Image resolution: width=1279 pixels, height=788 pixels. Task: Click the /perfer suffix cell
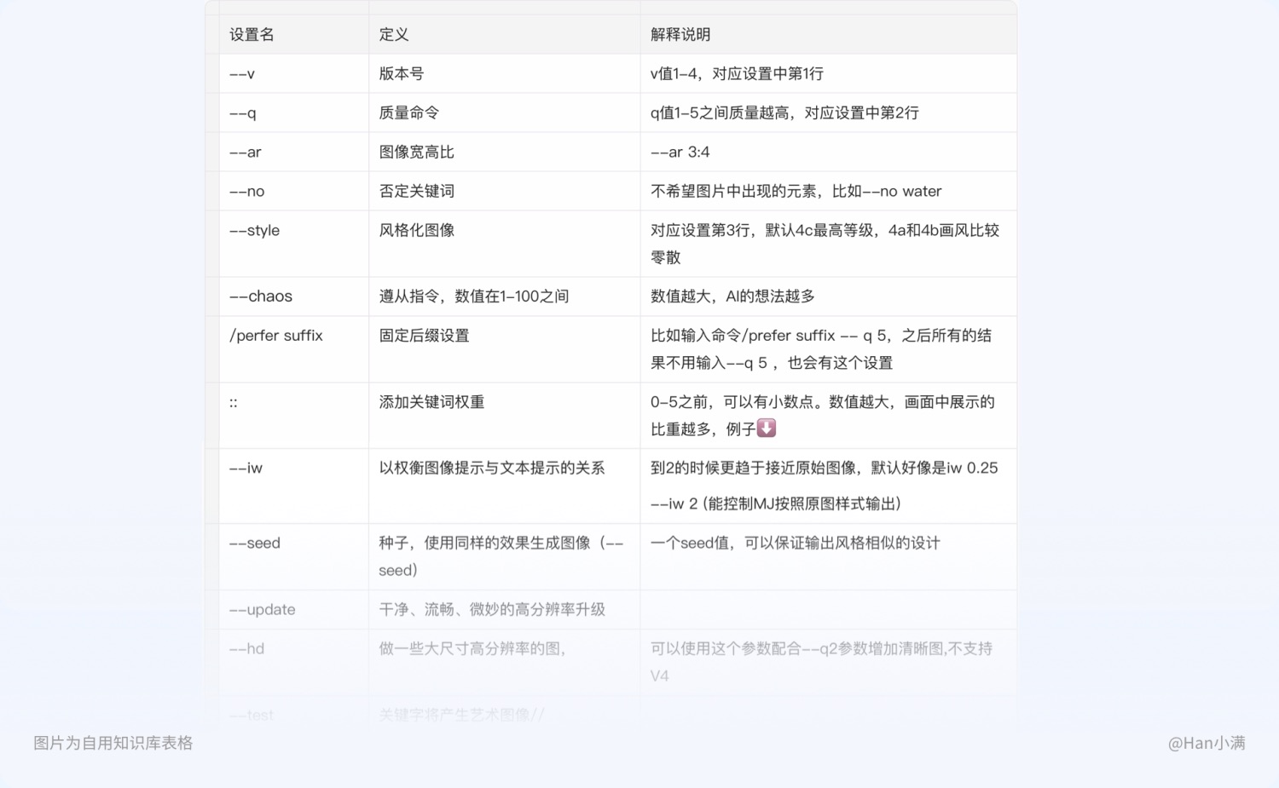[x=294, y=350]
